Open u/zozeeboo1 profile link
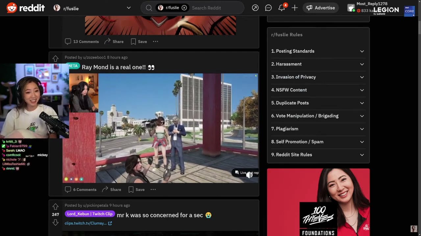The height and width of the screenshot is (236, 421). tap(94, 57)
